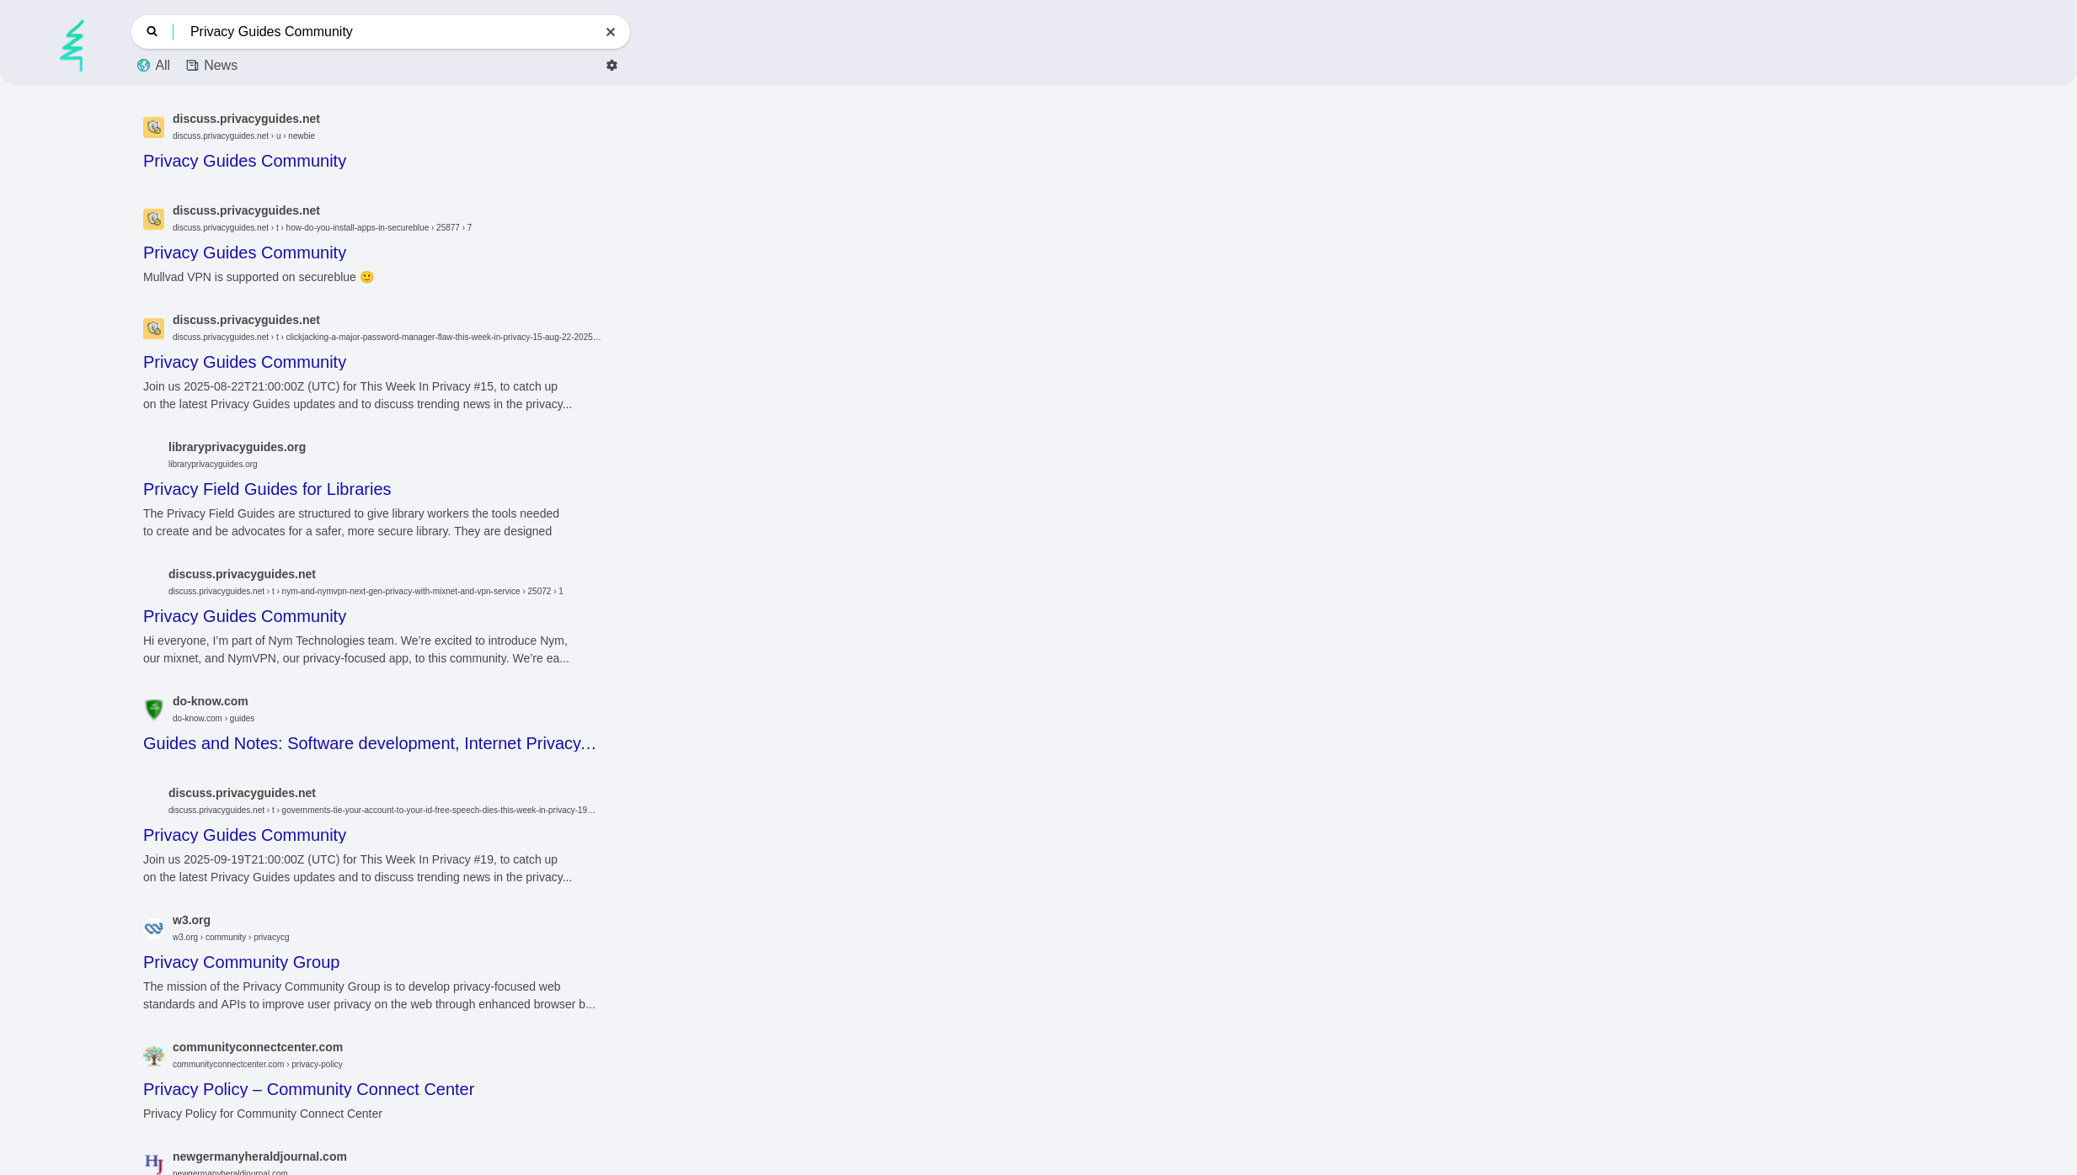Focus the search box with Privacy Guides Community
This screenshot has height=1175, width=2077.
(387, 32)
